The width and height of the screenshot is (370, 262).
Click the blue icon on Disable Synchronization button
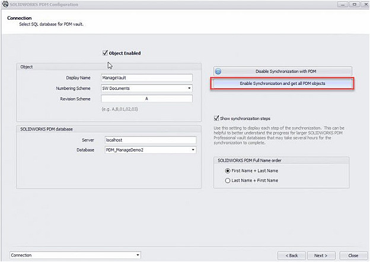click(218, 71)
